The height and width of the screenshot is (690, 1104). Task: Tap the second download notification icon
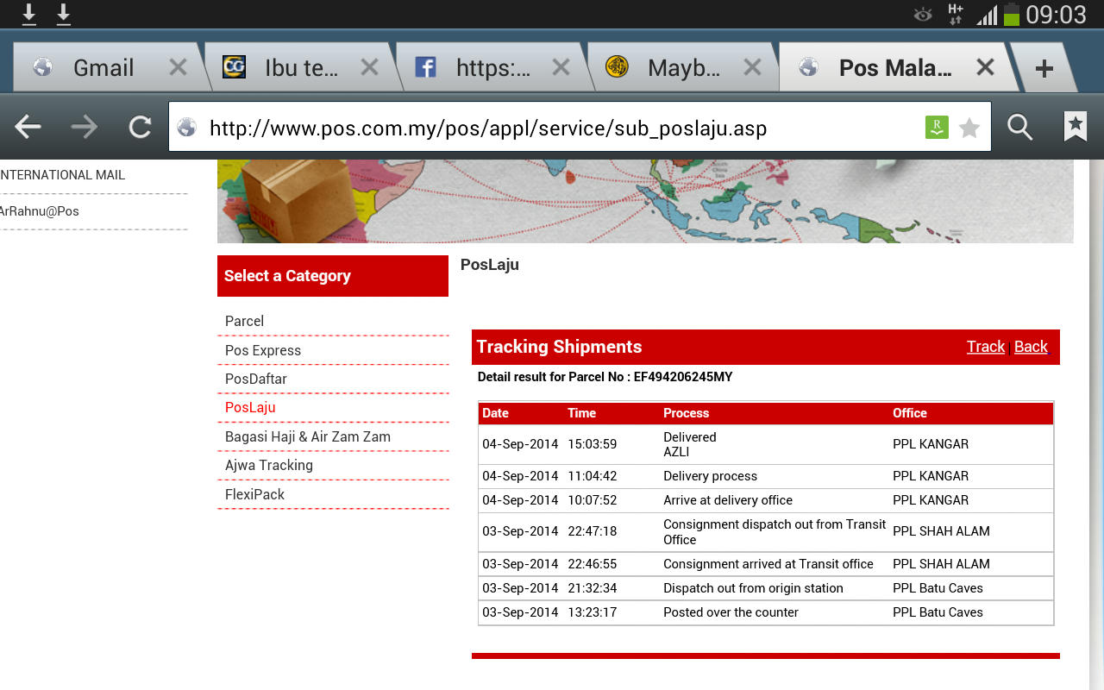63,14
